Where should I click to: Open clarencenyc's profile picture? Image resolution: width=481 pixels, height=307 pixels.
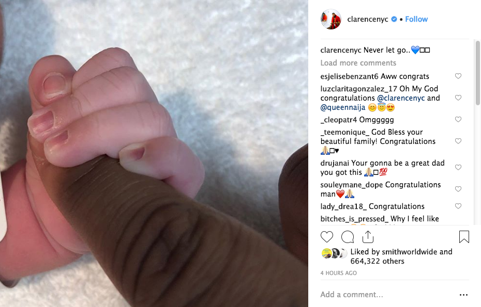(x=330, y=19)
